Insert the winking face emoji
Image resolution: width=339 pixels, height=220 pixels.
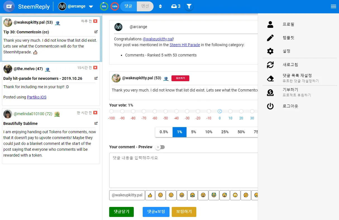pos(171,195)
